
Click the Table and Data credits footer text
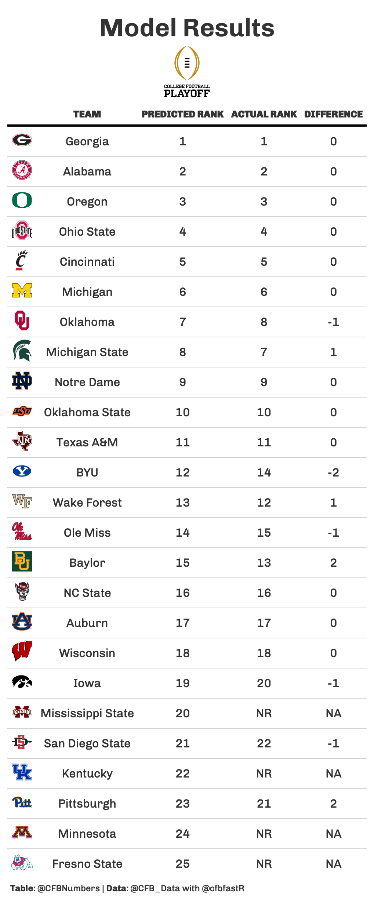pos(127,888)
